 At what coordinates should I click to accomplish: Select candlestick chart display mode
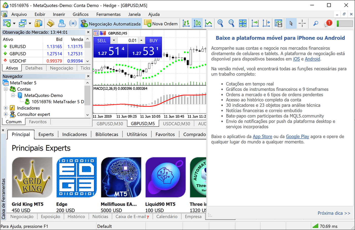click(198, 23)
